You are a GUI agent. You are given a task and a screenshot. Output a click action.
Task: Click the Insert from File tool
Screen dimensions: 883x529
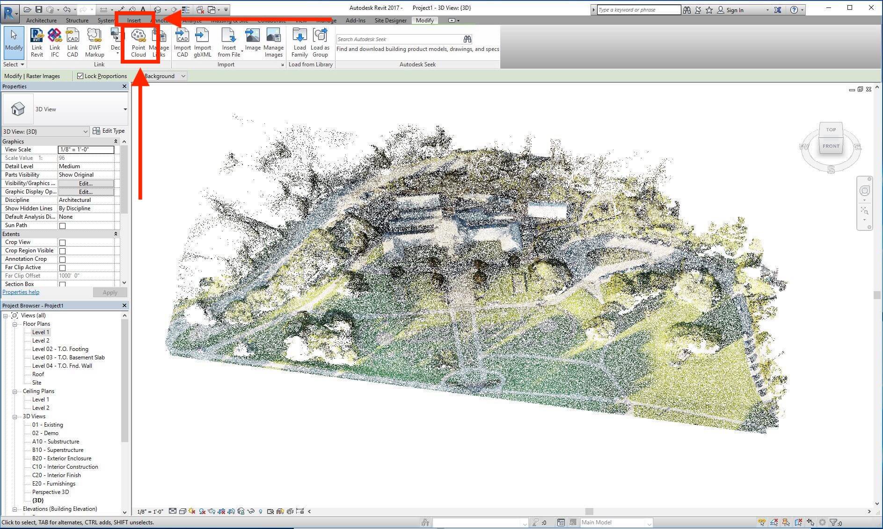click(x=229, y=43)
